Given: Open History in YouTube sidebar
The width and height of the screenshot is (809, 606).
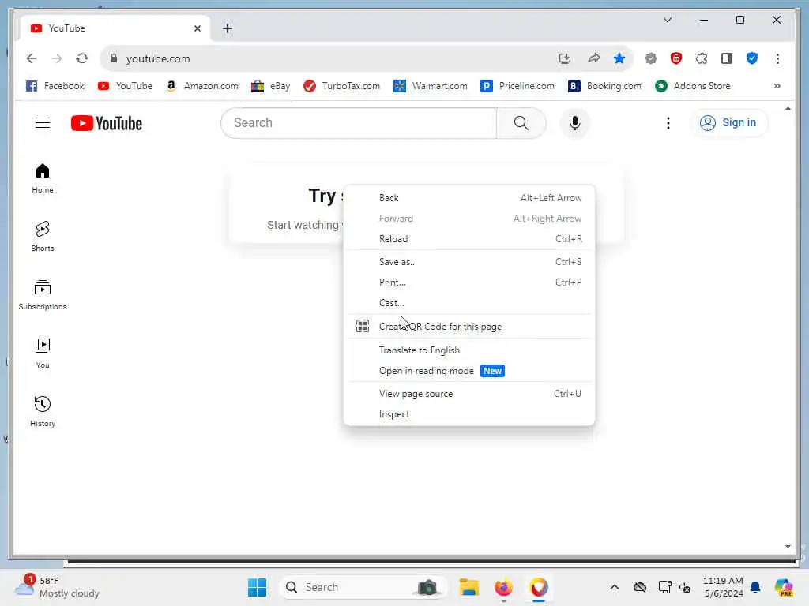Looking at the screenshot, I should [43, 411].
